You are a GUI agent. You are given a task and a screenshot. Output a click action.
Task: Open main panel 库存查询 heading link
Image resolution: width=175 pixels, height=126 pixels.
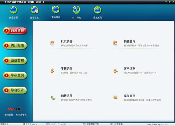click(129, 96)
